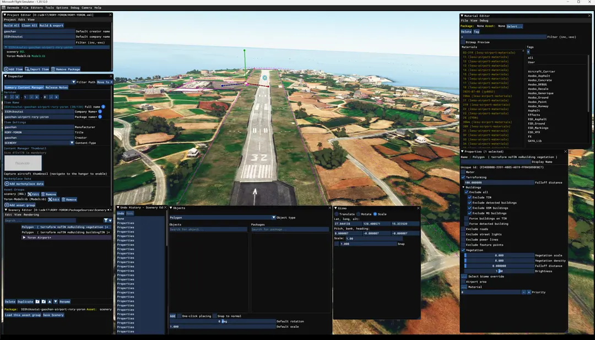Click the info icon beside Company Name
This screenshot has height=340, width=595.
(x=100, y=112)
